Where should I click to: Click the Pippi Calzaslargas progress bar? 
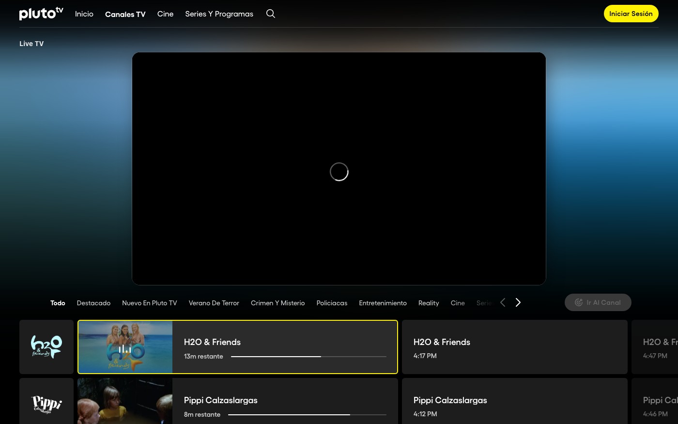[307, 415]
